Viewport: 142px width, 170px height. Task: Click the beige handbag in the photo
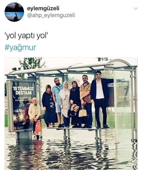click(83, 112)
